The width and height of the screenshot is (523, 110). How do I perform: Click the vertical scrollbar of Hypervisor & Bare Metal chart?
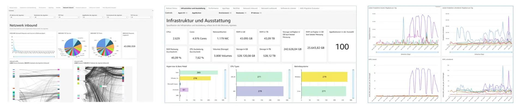click(x=225, y=84)
